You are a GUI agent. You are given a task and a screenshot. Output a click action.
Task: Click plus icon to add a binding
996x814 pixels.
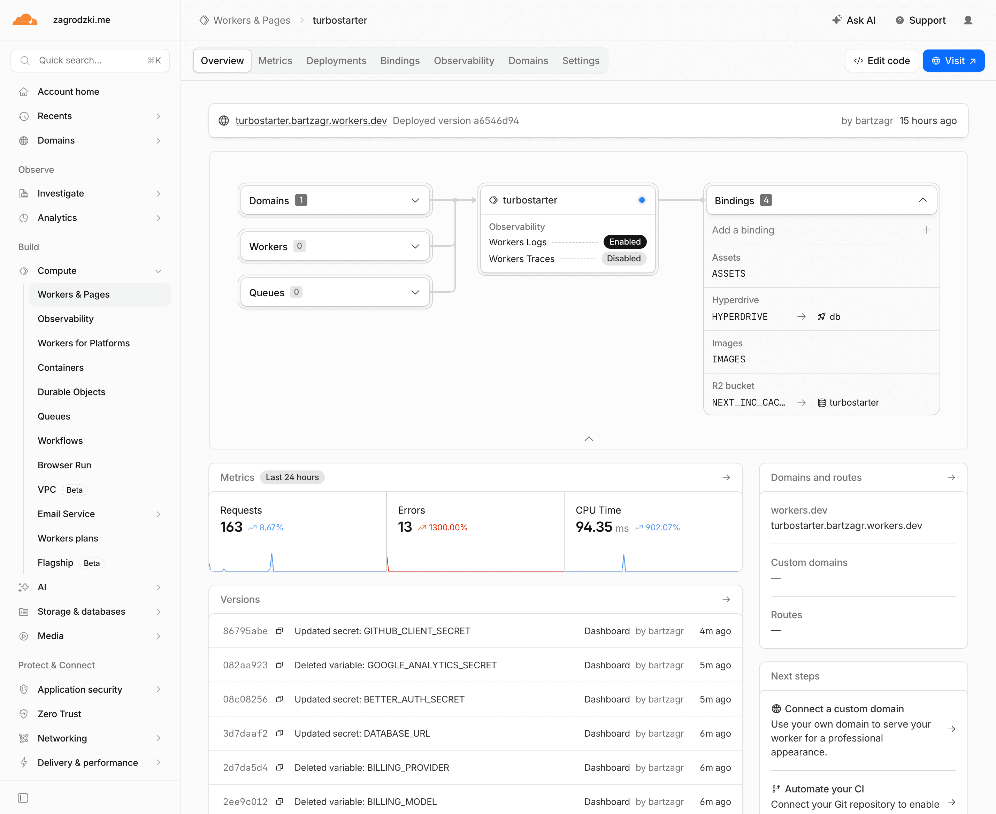tap(926, 230)
